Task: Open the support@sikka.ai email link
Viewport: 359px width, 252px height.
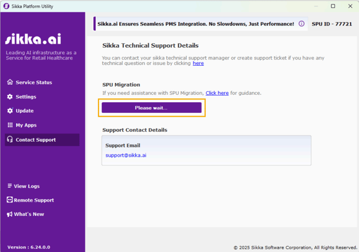Action: point(126,155)
